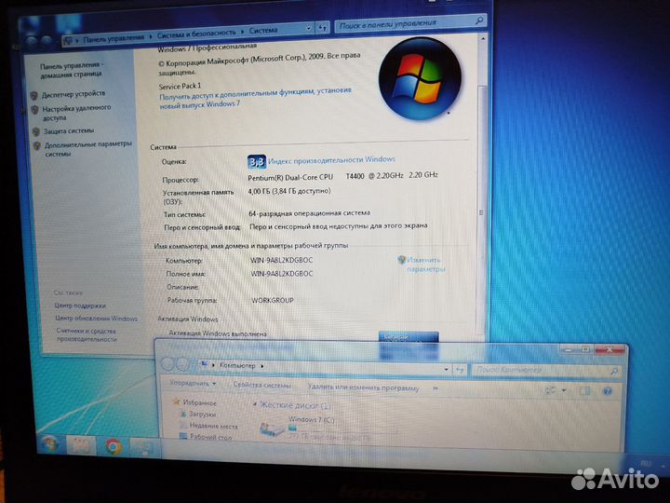This screenshot has width=670, height=503.
Task: Click back button in Компьютер window
Action: [x=167, y=364]
